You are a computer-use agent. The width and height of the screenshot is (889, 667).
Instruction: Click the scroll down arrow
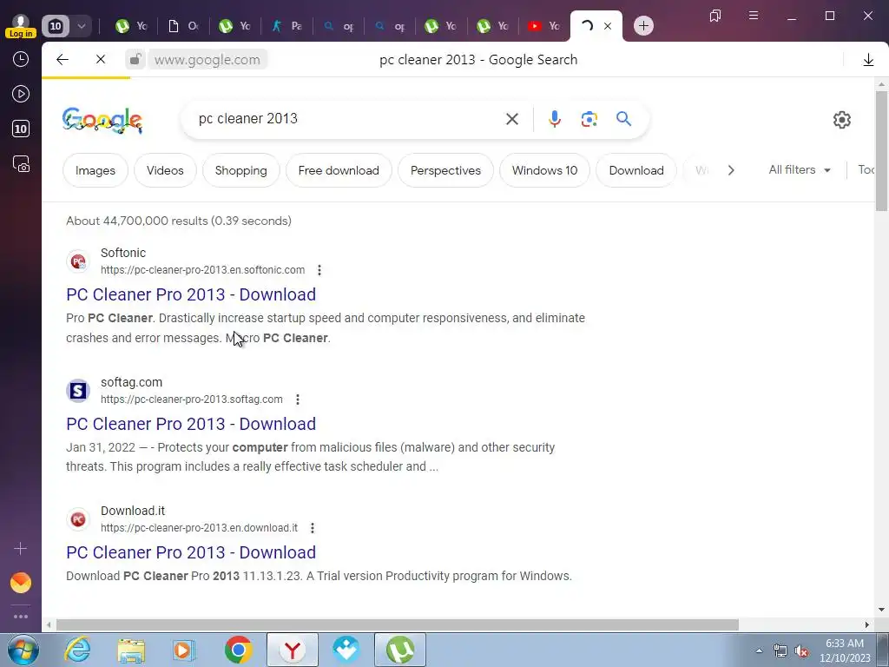tap(882, 610)
